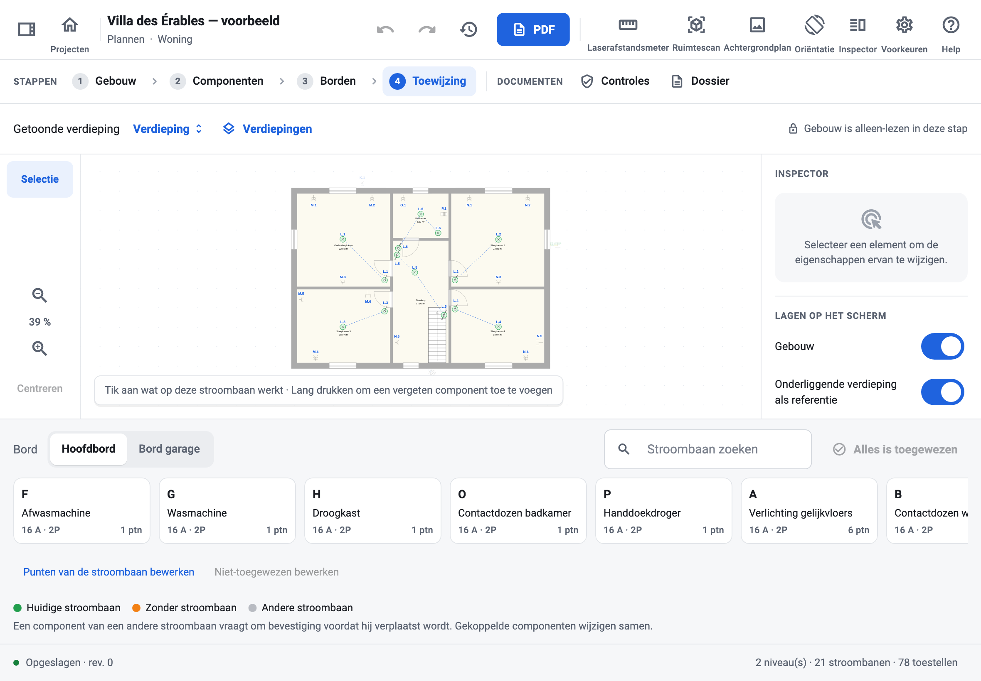Toggle the sidebar panel icon

[27, 29]
